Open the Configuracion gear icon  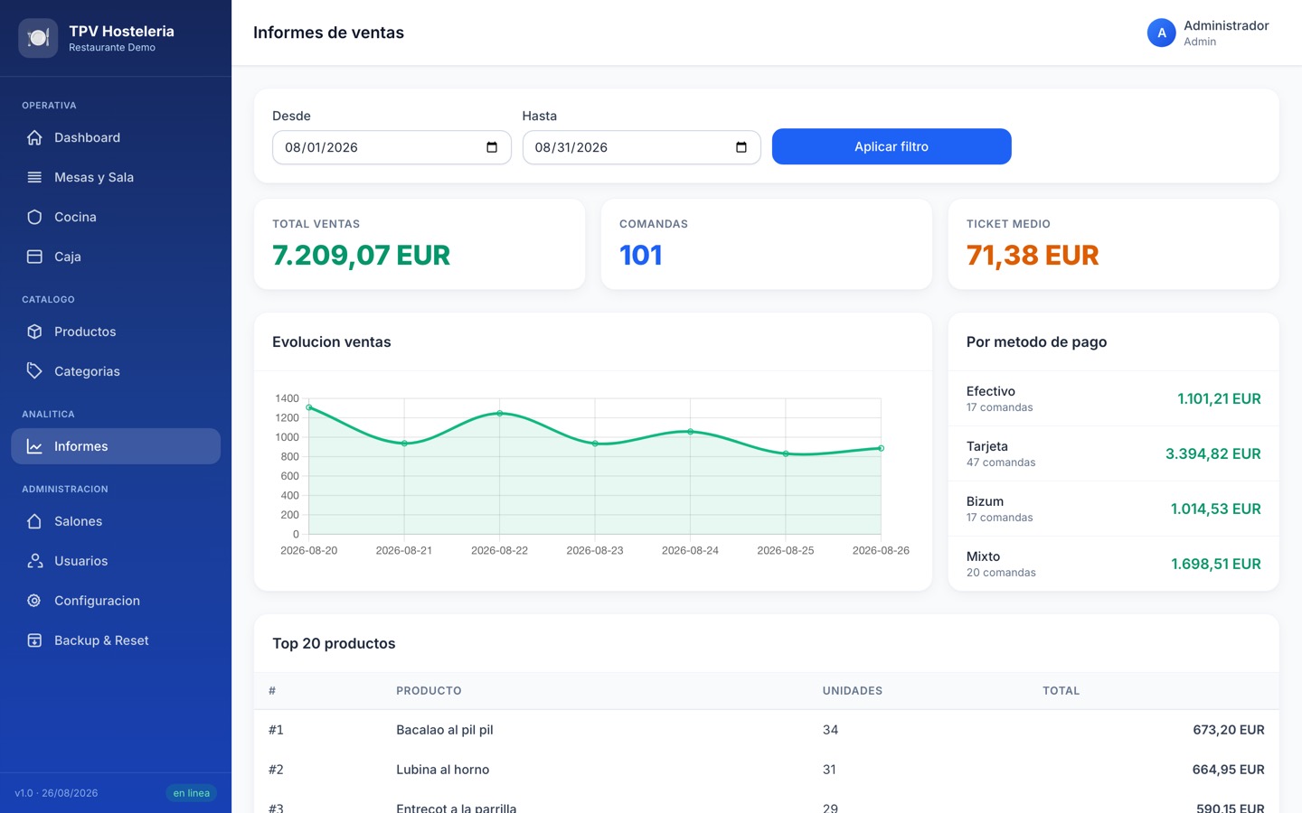point(34,601)
